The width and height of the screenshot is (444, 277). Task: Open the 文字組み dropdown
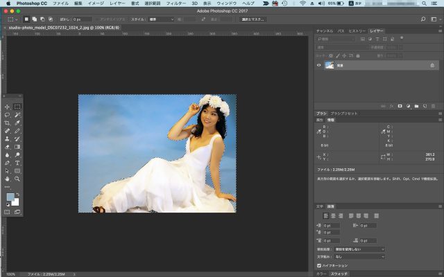click(361, 256)
